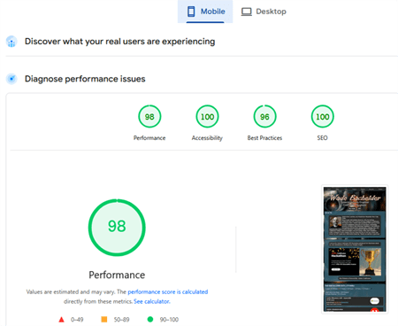Click the orange square 50–89 legend icon

point(104,319)
